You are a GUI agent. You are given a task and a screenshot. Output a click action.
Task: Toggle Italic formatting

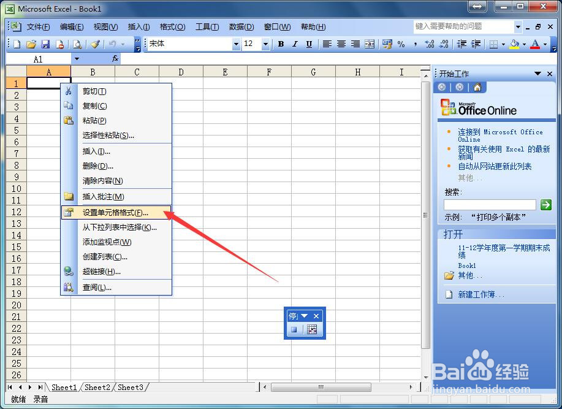[295, 44]
